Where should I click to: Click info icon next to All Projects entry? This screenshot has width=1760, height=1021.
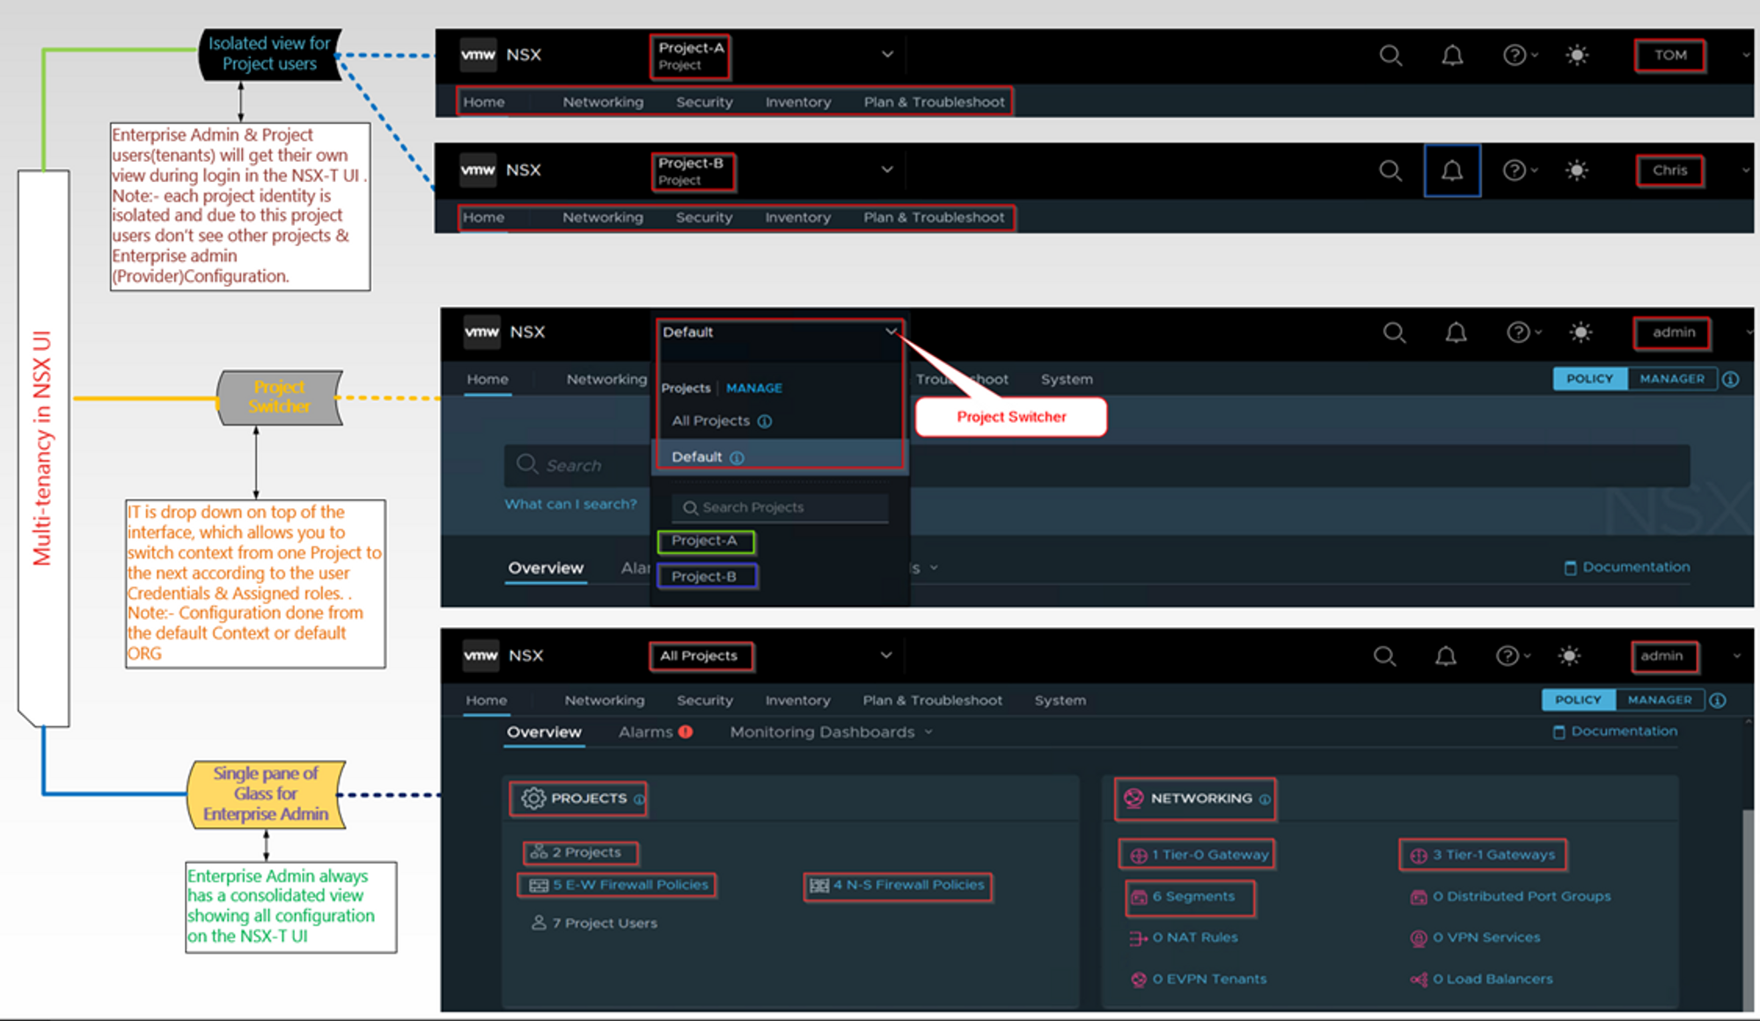(x=765, y=421)
